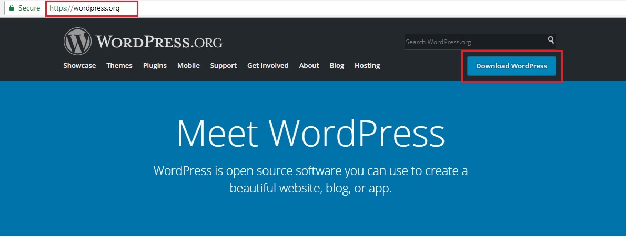Screen dimensions: 626x244
Task: Open the Showcase menu item
Action: pos(79,66)
